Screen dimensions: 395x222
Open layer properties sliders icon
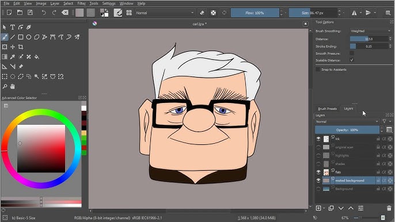[360, 208]
